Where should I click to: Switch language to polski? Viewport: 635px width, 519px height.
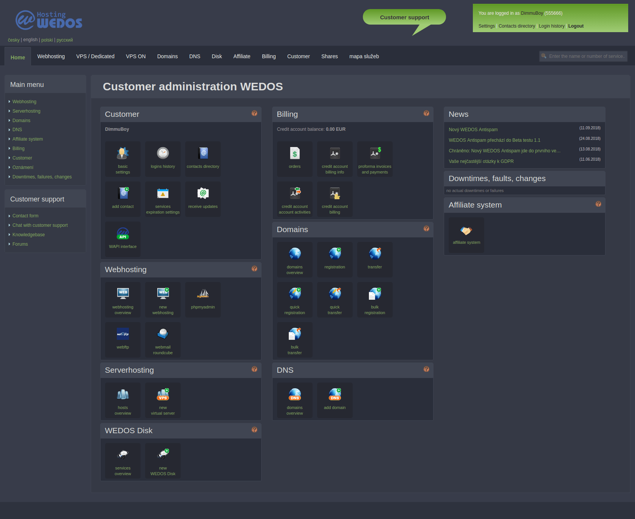tap(47, 40)
